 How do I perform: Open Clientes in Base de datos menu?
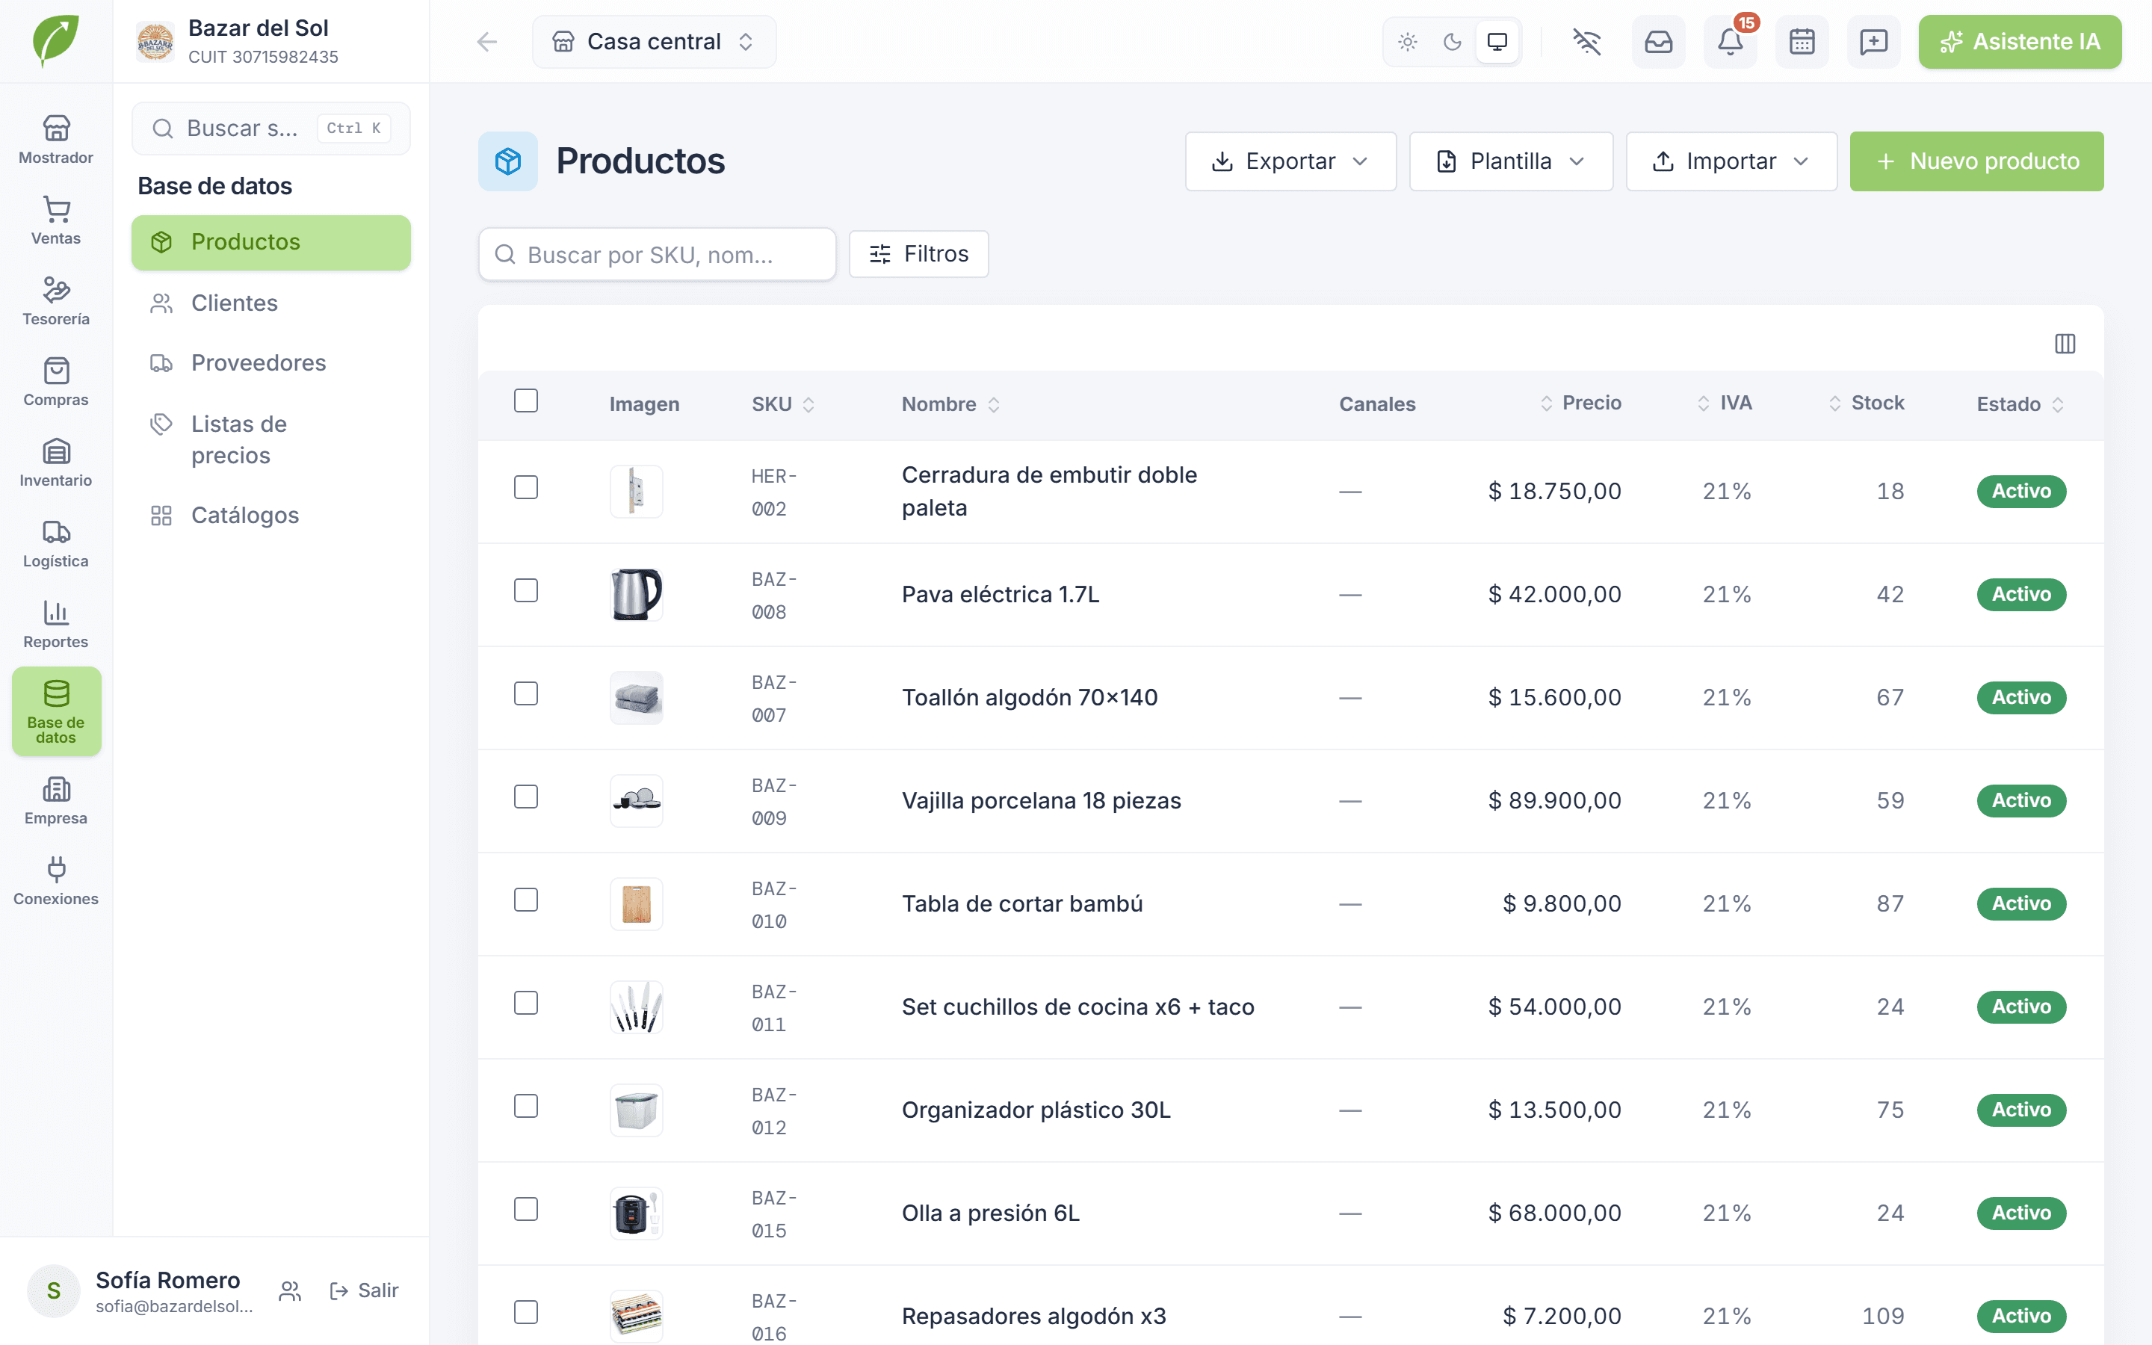pyautogui.click(x=270, y=303)
